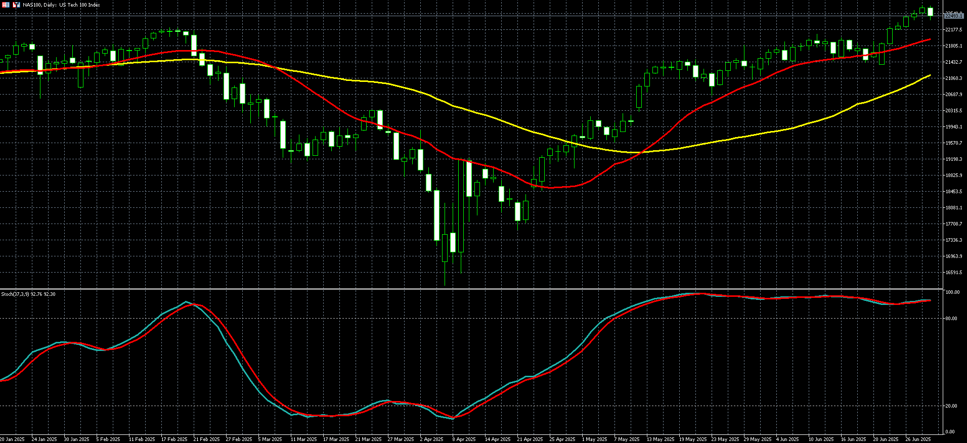Click the '4 Jun 2025' date label

787,439
